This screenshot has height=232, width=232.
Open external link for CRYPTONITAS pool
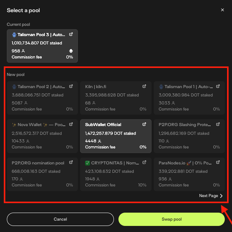(144, 162)
